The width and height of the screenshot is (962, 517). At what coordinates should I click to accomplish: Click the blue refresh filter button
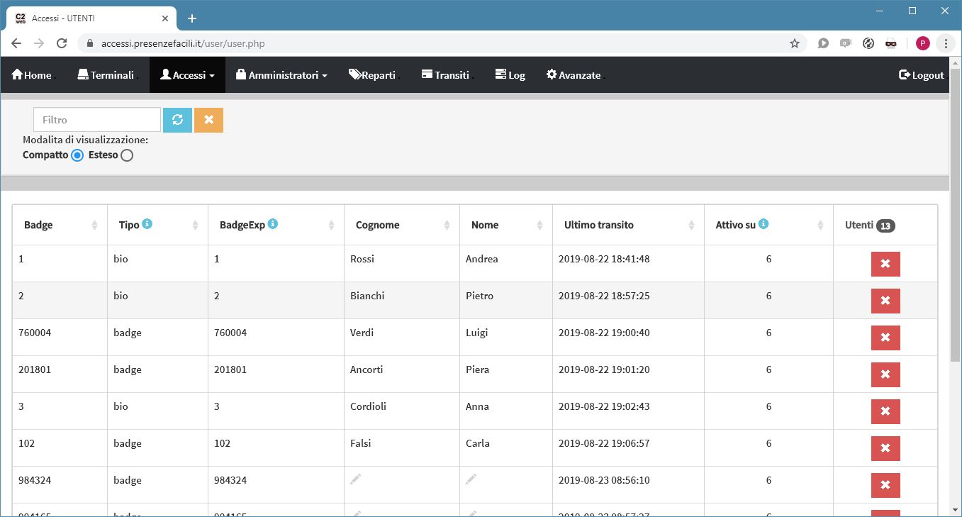tap(177, 120)
